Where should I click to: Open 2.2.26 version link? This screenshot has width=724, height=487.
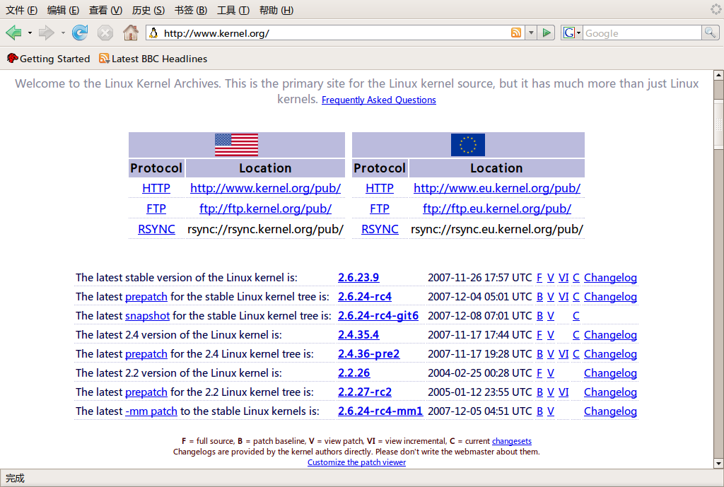click(354, 372)
